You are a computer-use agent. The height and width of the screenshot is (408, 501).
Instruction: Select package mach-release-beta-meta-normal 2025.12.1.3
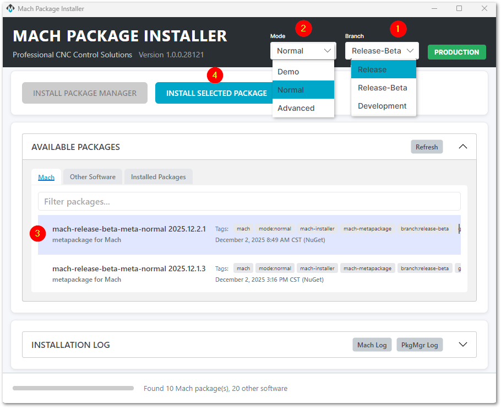(x=249, y=274)
